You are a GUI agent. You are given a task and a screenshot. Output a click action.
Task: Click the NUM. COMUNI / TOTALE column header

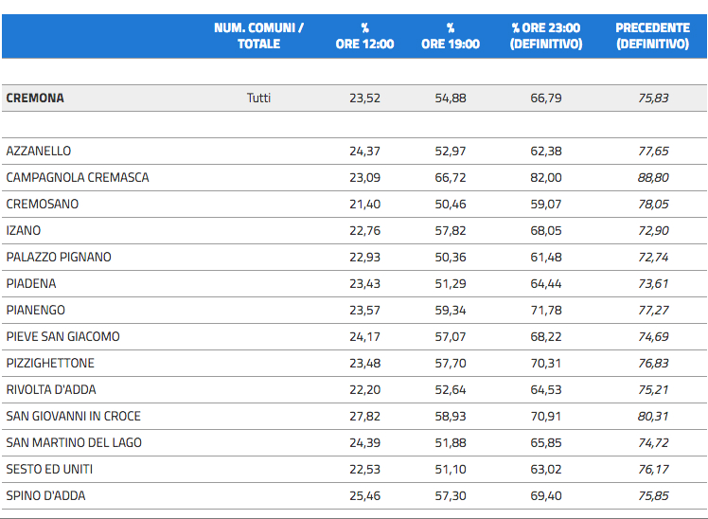point(258,36)
